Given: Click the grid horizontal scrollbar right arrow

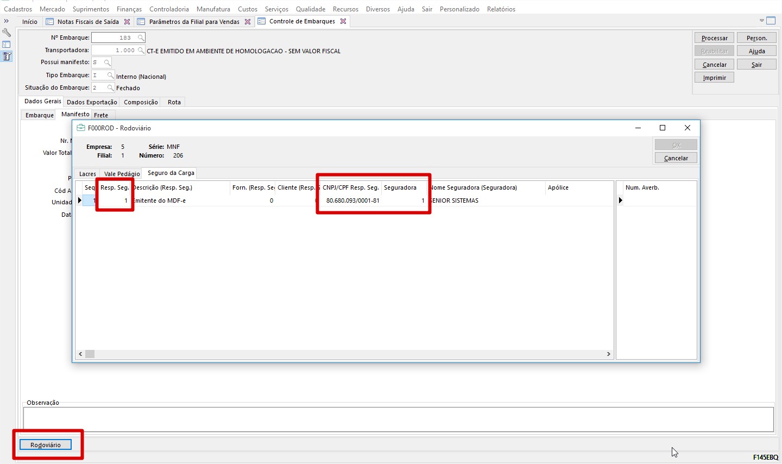Looking at the screenshot, I should coord(608,354).
